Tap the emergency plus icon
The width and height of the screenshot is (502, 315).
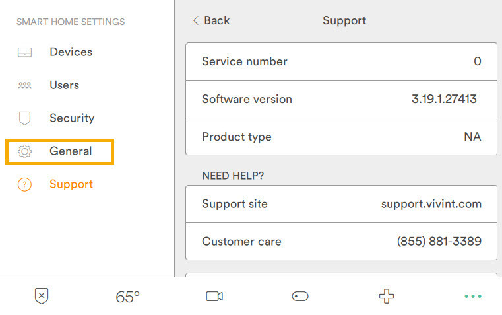click(x=387, y=296)
